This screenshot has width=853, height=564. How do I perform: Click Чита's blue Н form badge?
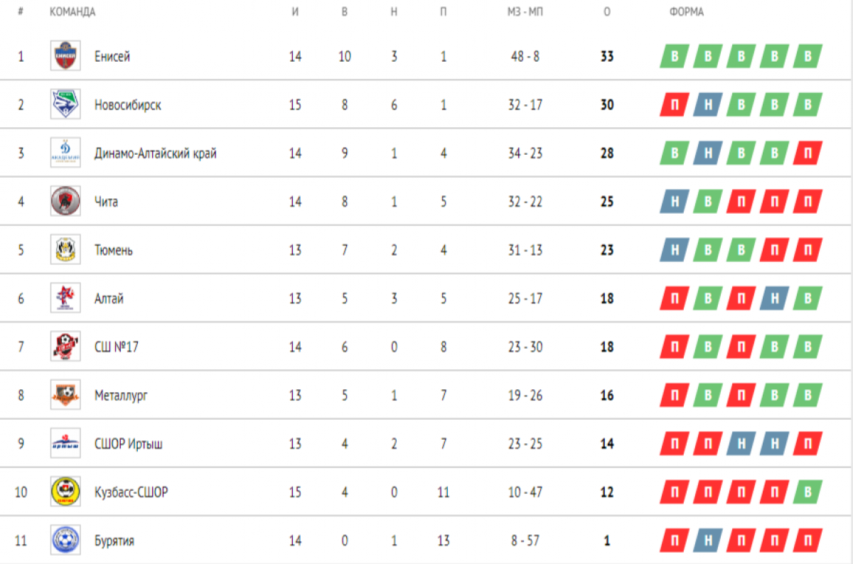(674, 202)
